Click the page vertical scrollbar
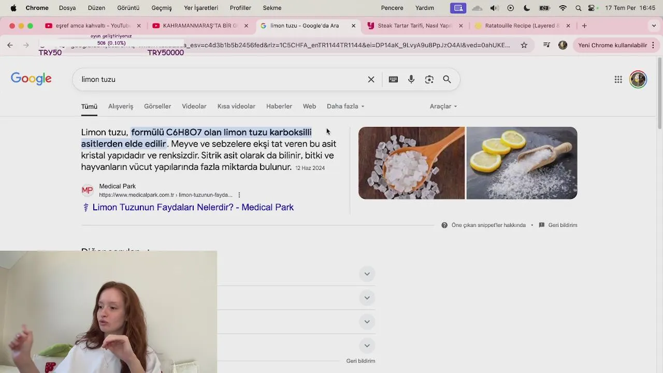 tap(660, 93)
